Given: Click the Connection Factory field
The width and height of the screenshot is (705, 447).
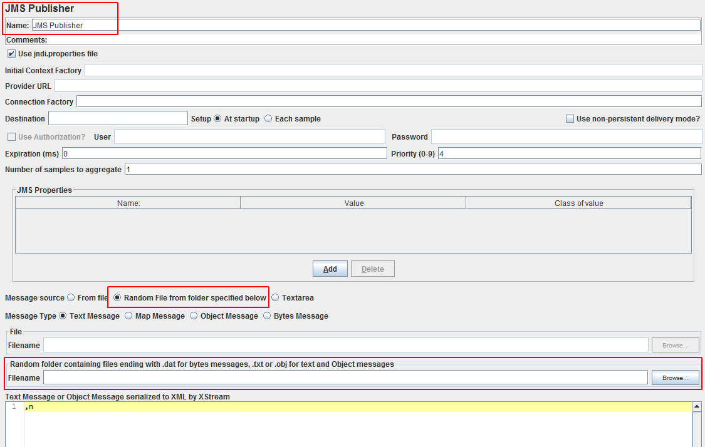Looking at the screenshot, I should click(389, 101).
